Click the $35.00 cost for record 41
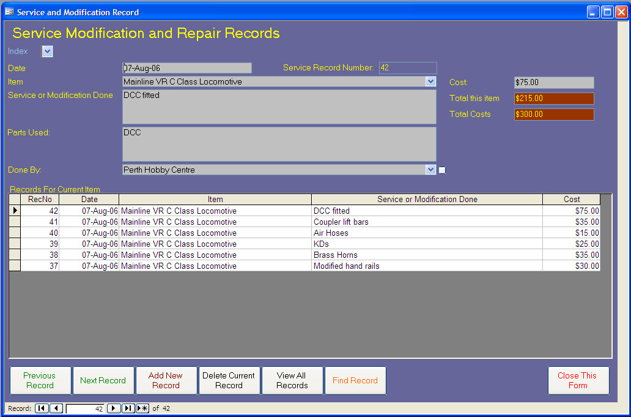 [572, 222]
